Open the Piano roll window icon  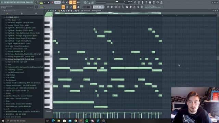112,7
